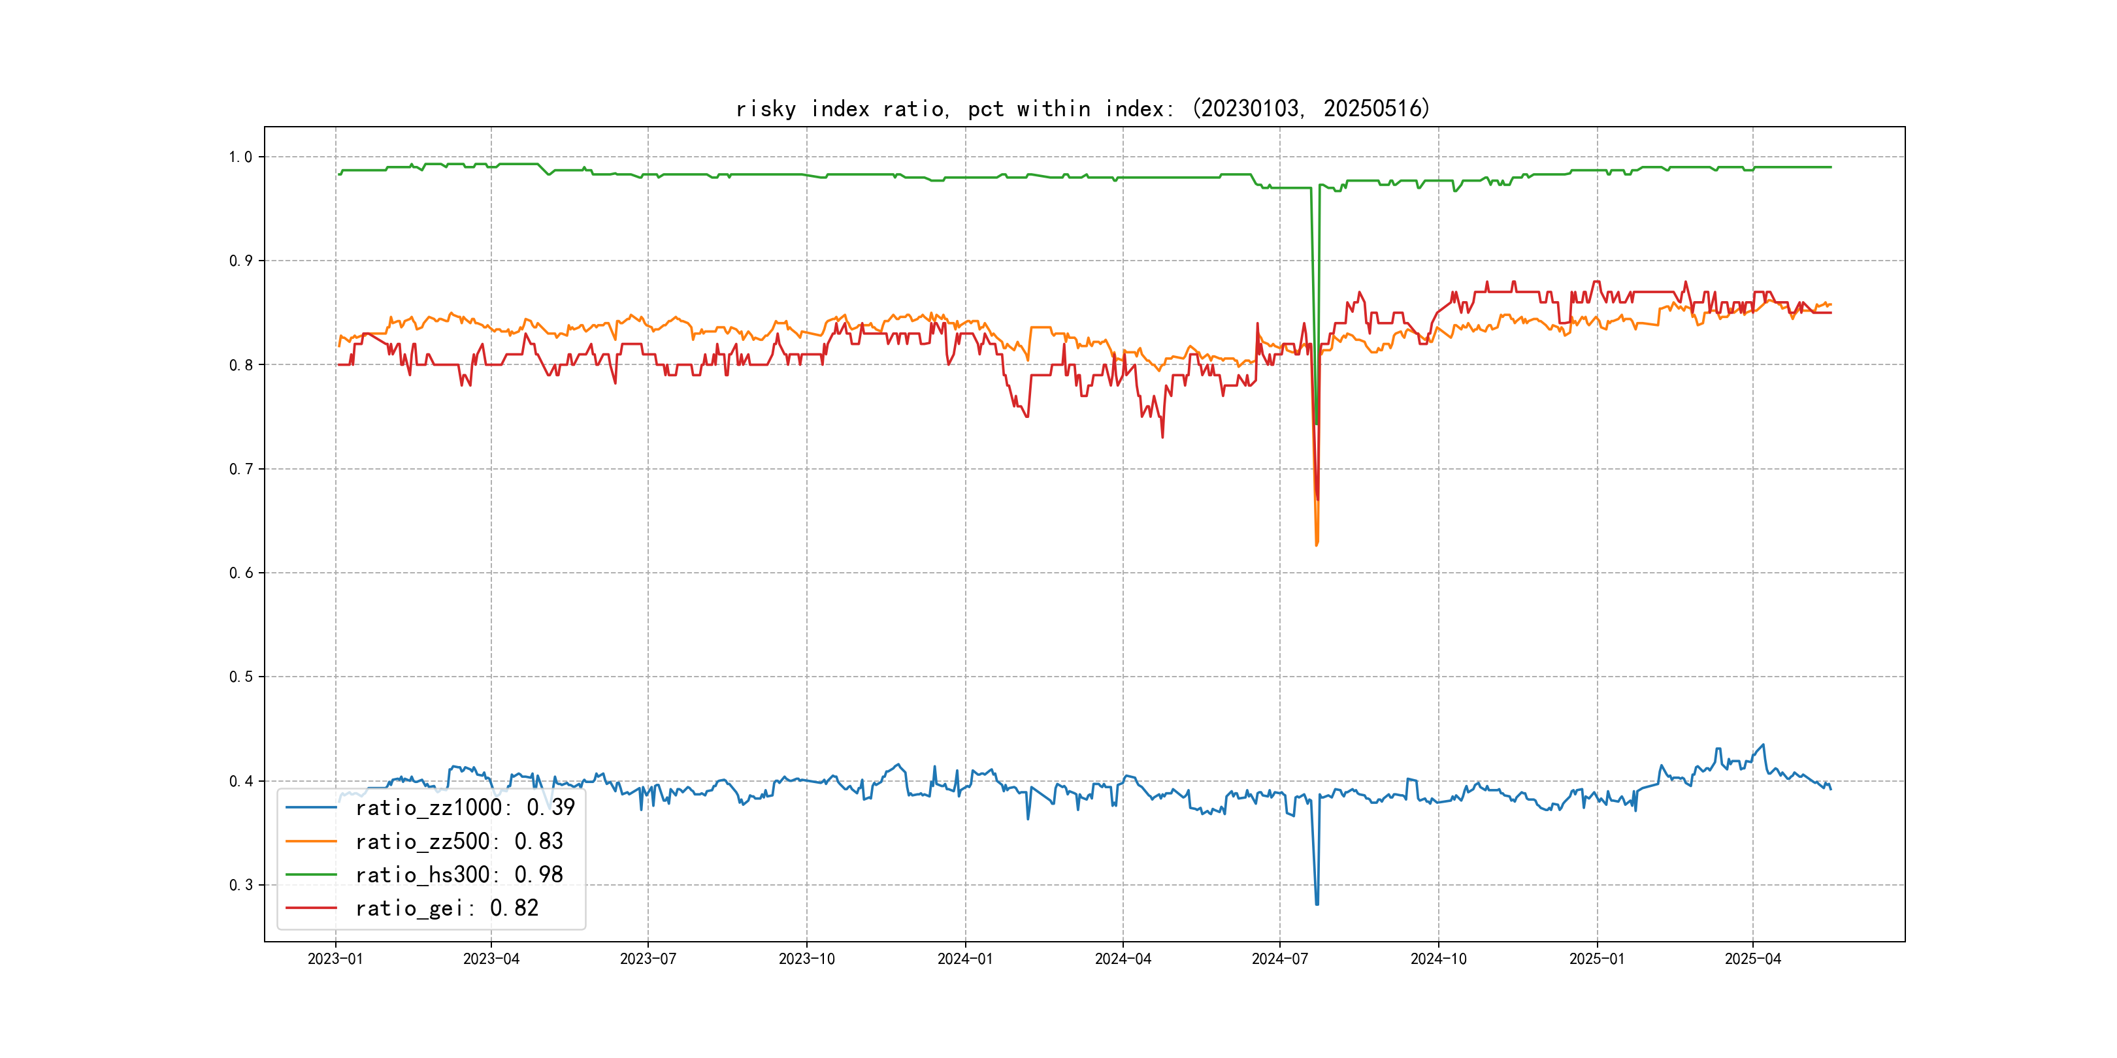
Task: Select the 'ratio_hs300: 0.98' legend label
Action: [459, 875]
